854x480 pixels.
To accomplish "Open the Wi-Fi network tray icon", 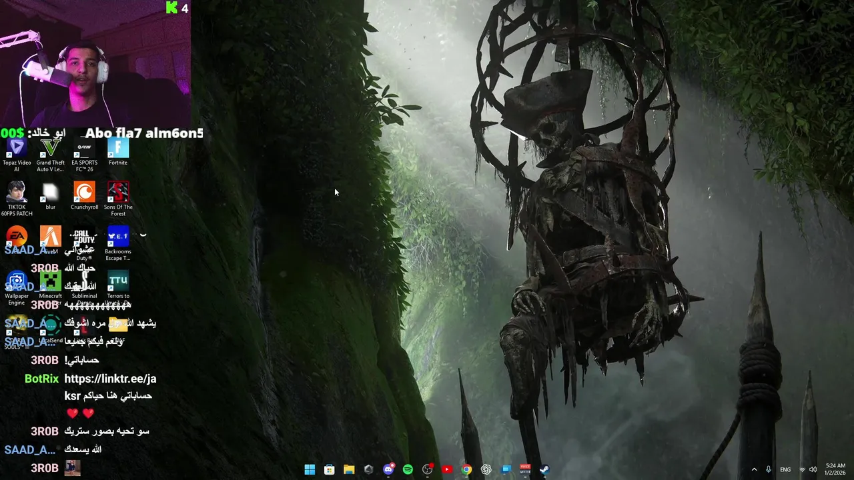I will tap(802, 469).
